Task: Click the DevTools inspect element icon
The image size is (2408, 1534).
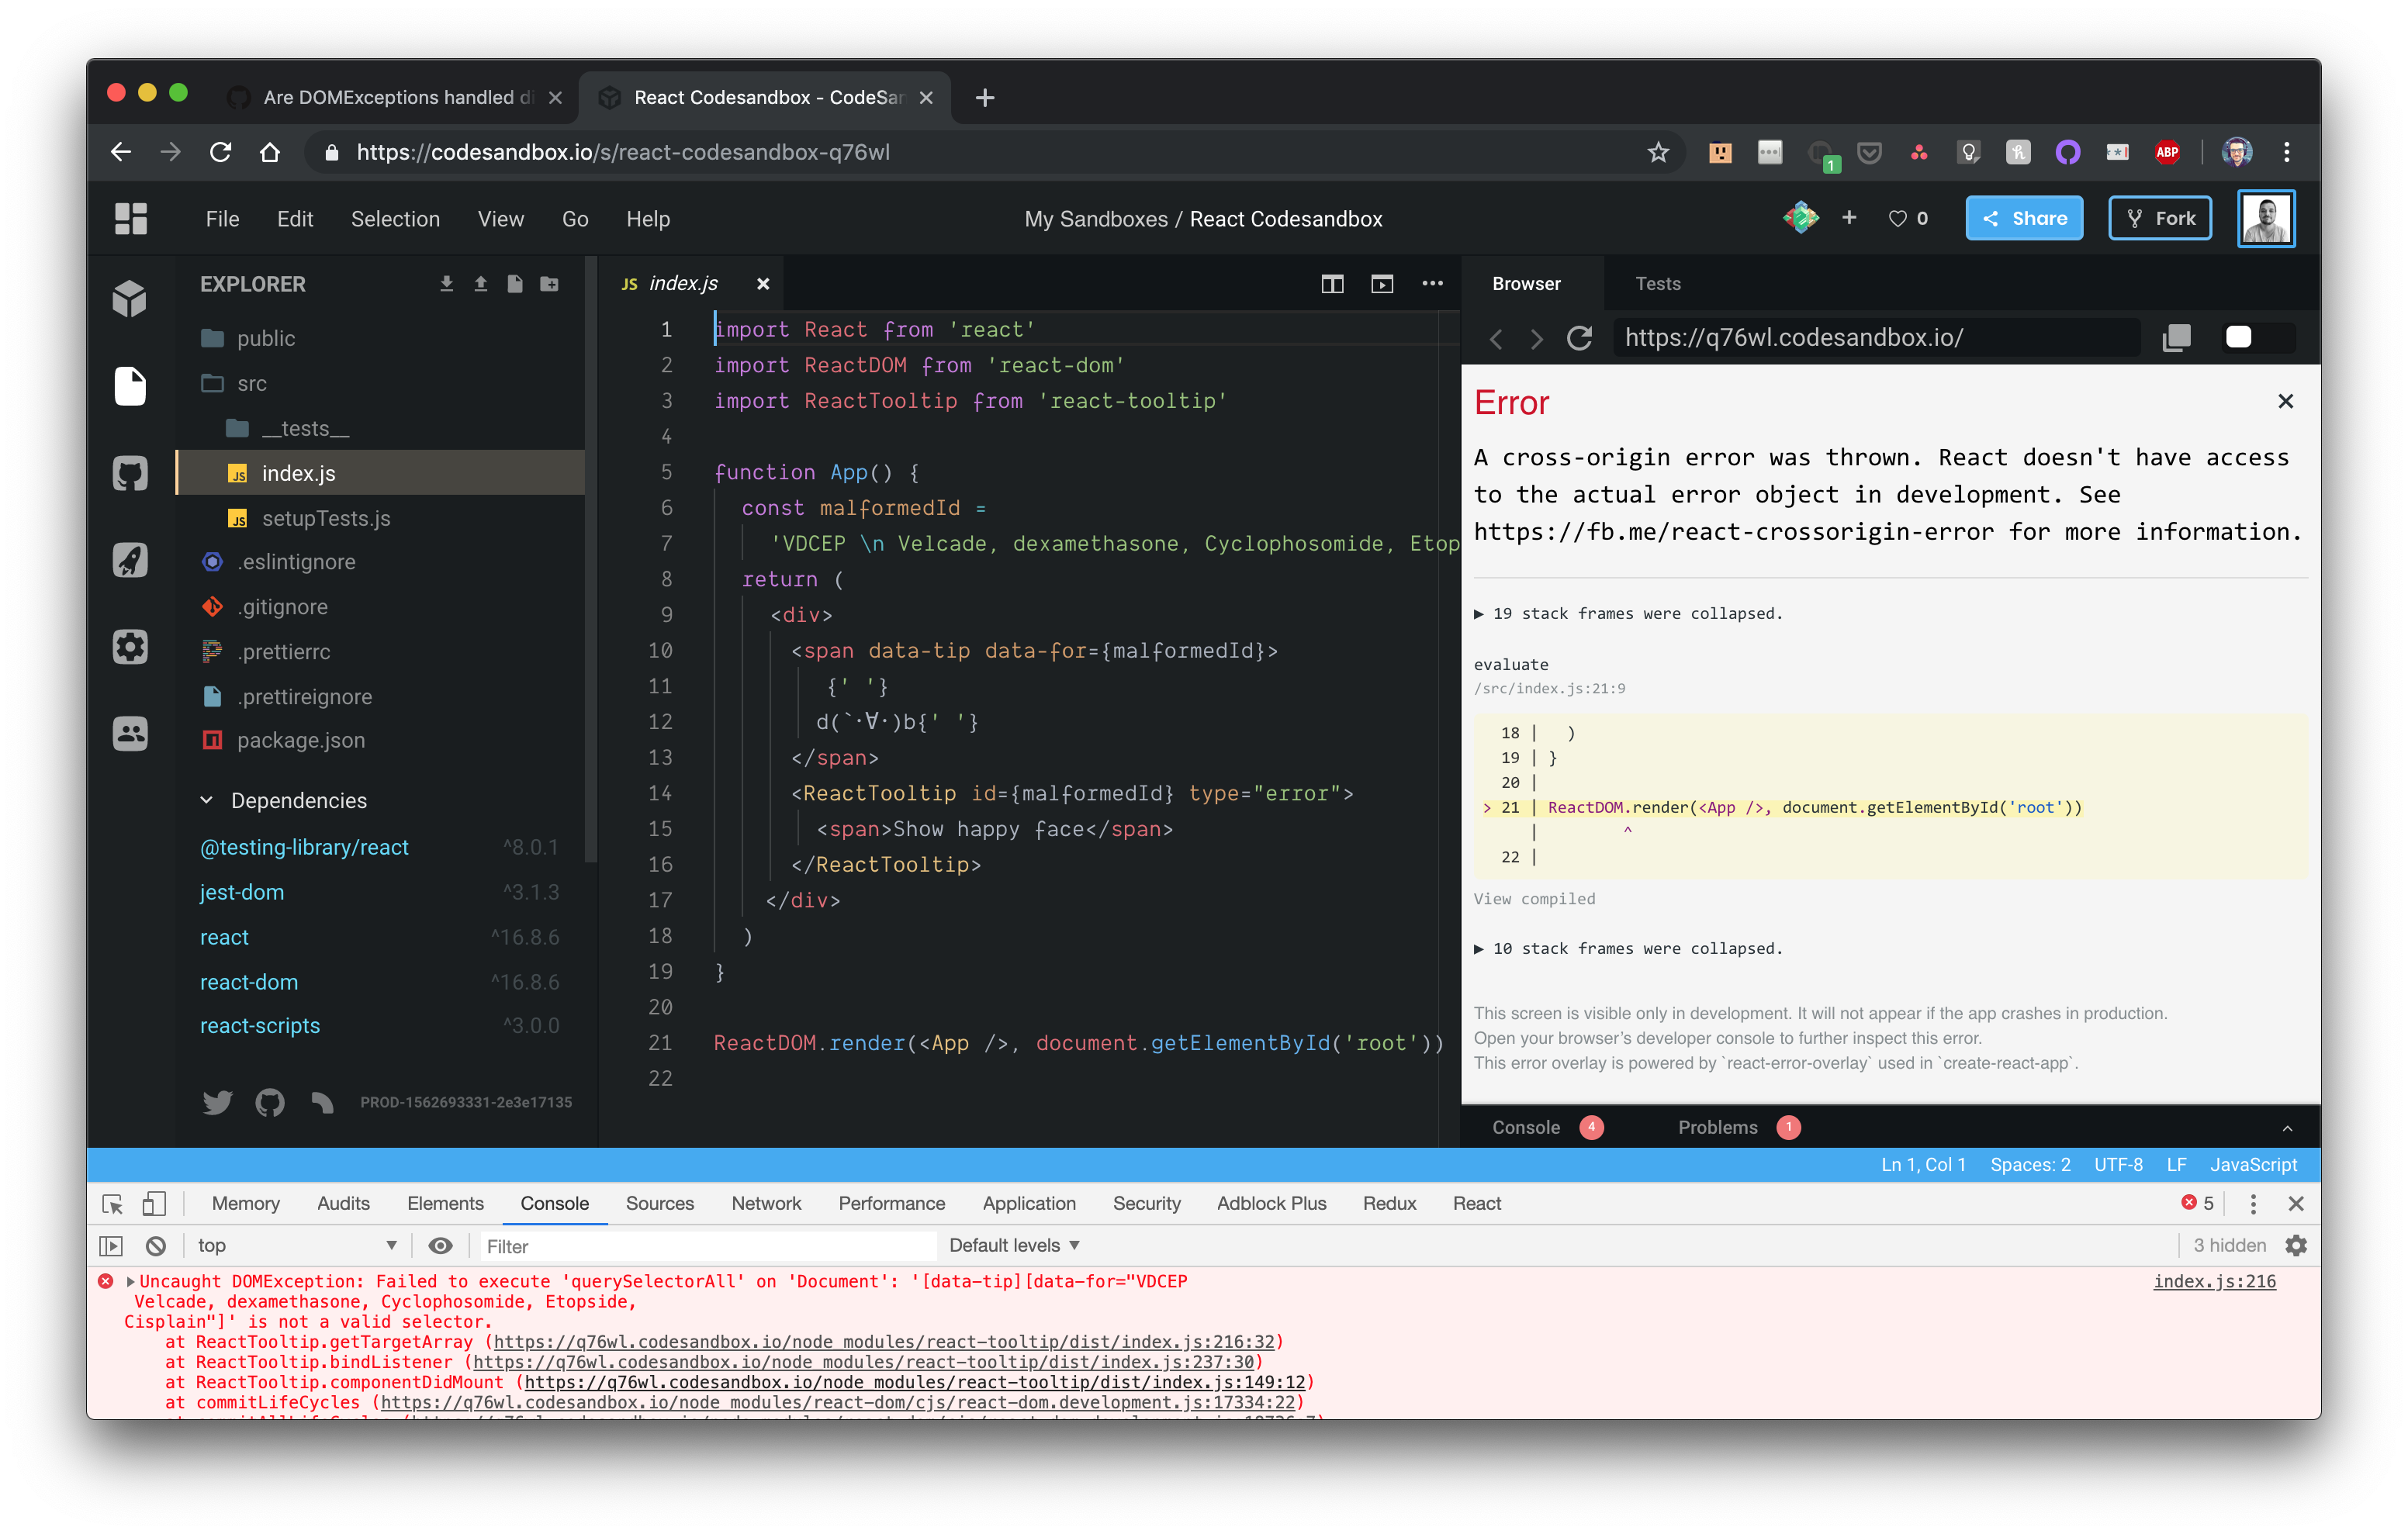Action: (x=112, y=1204)
